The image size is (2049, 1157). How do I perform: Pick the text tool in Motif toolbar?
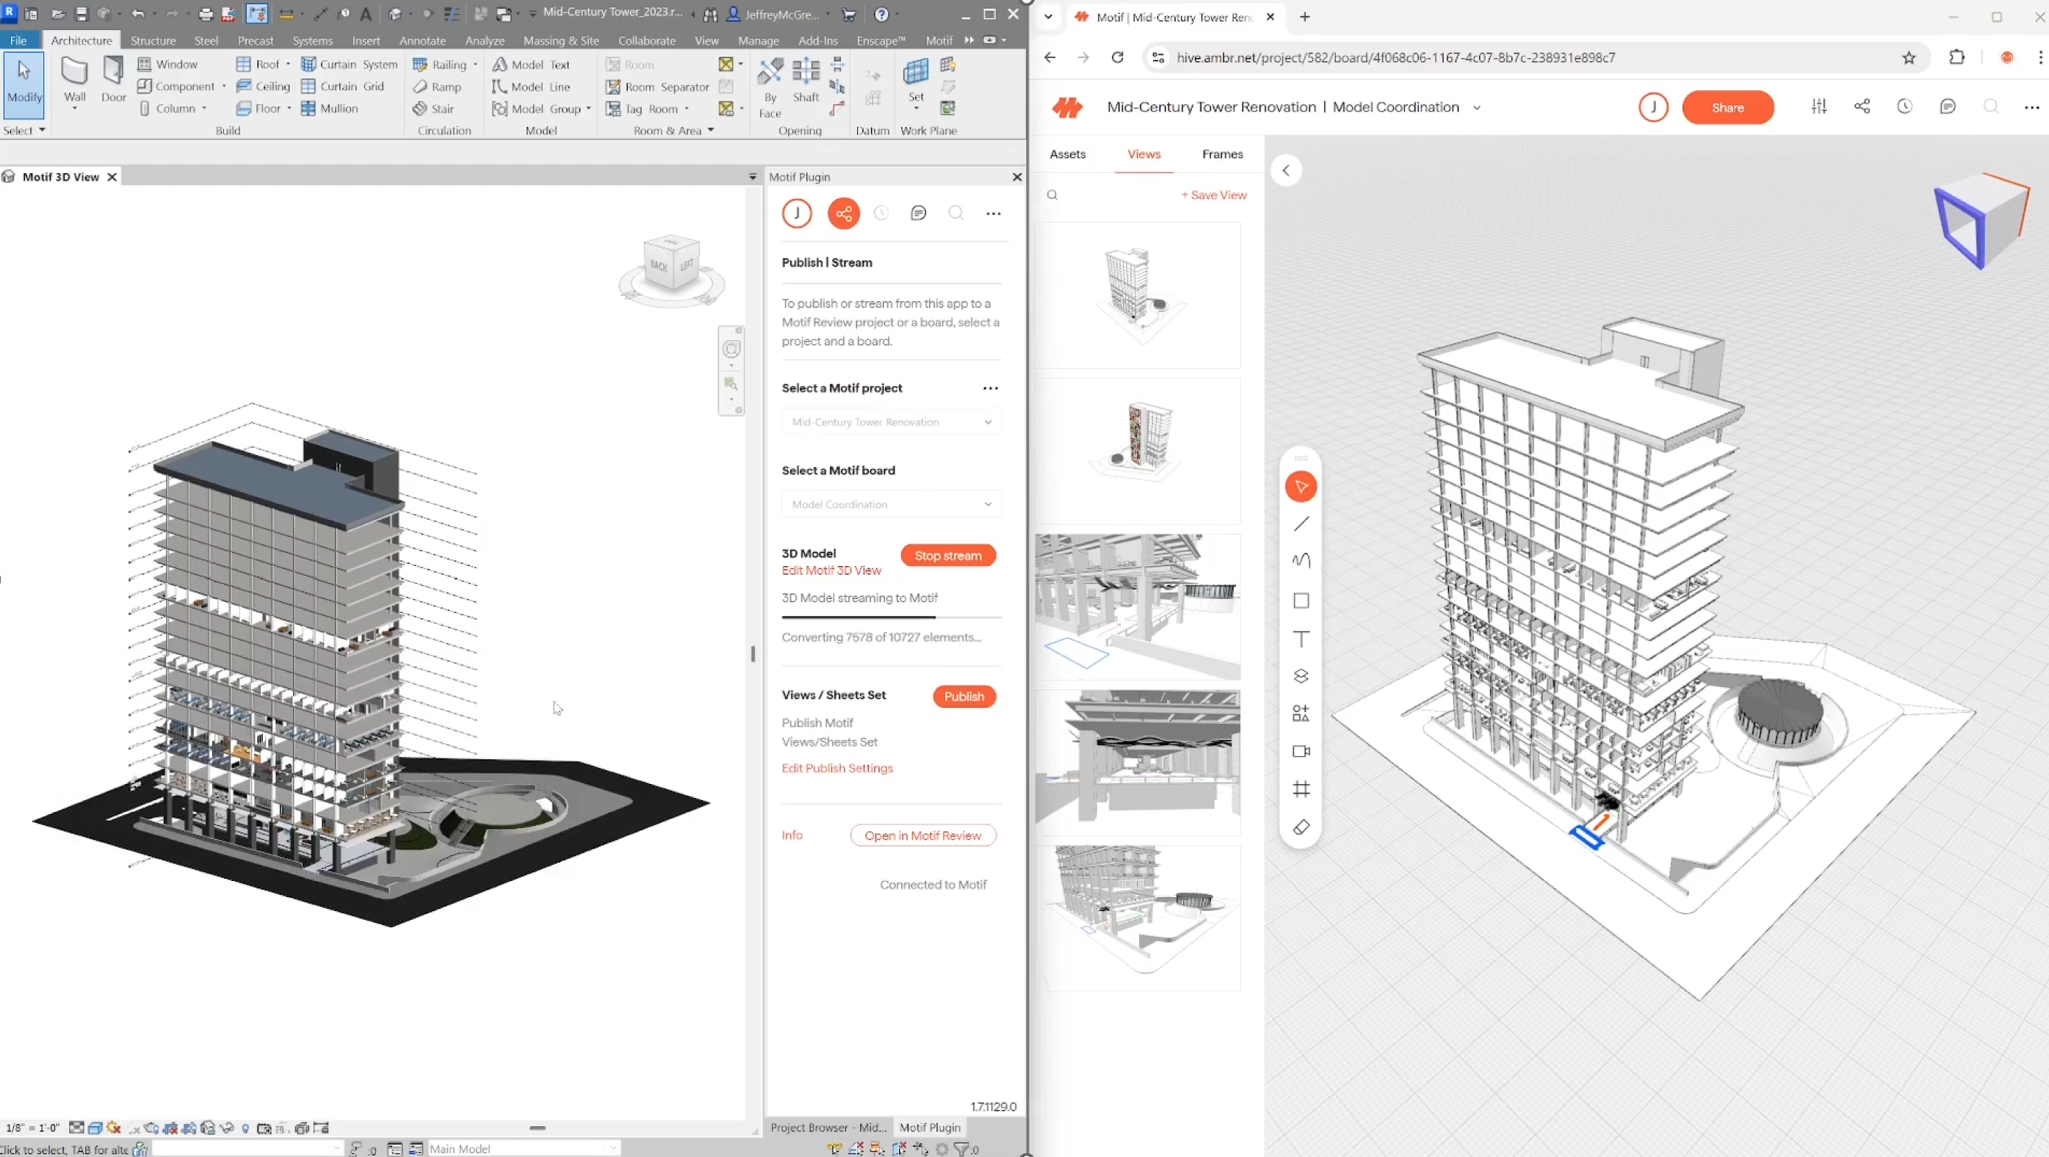pos(1301,639)
